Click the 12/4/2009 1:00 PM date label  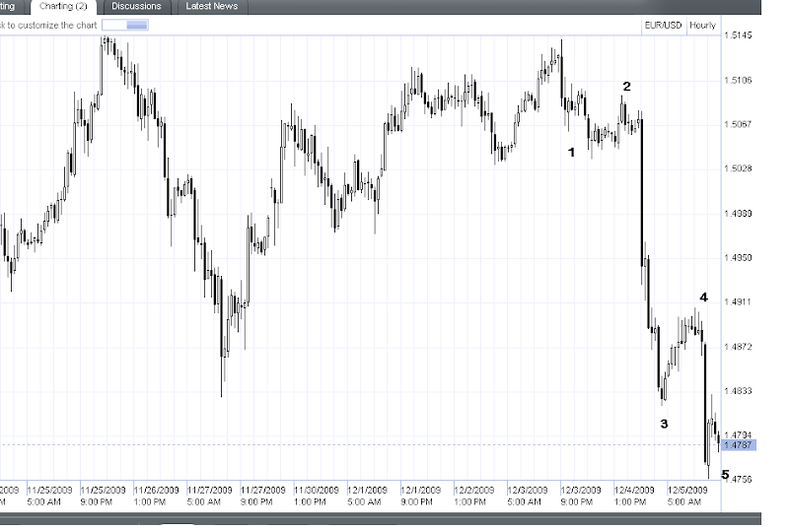[x=634, y=496]
